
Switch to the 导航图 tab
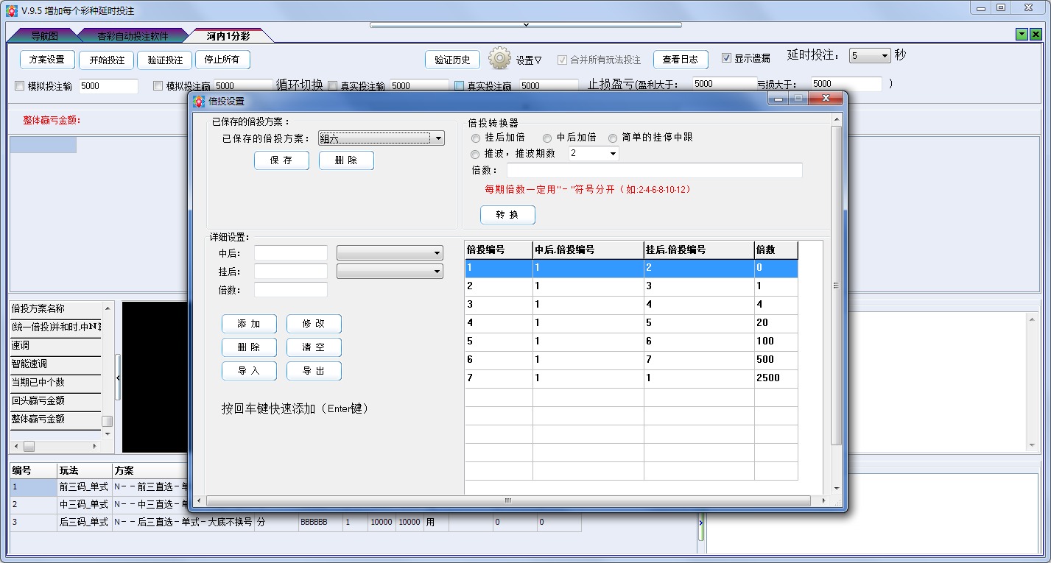coord(44,35)
